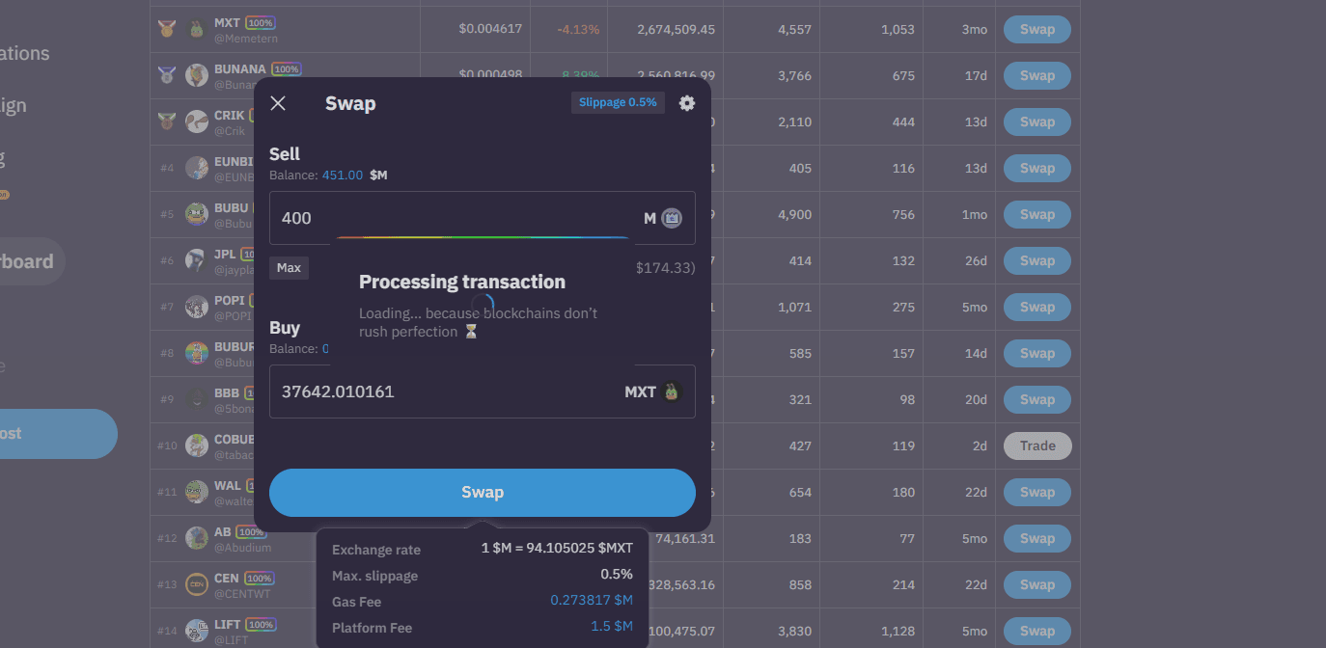1326x648 pixels.
Task: Click the BUBU frog avatar in row 5
Action: [x=197, y=214]
